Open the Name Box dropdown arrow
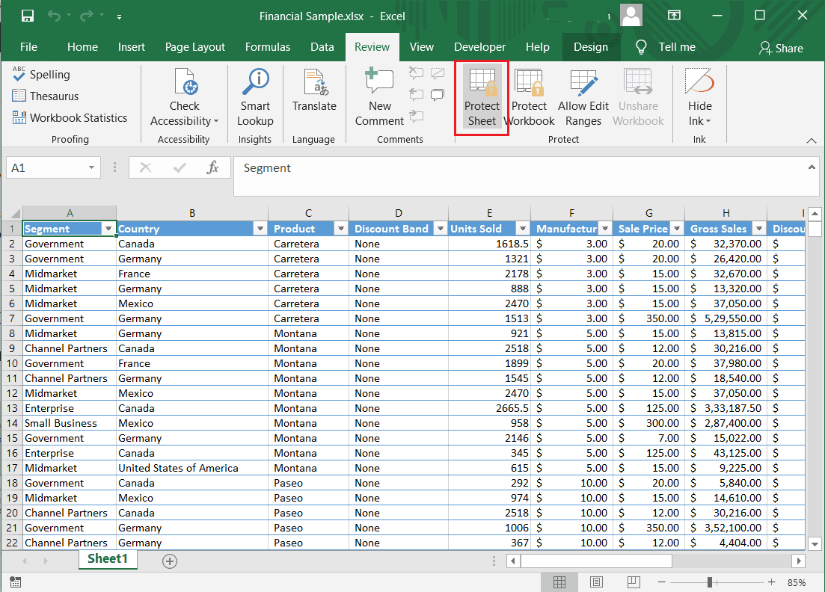This screenshot has height=592, width=825. click(92, 168)
